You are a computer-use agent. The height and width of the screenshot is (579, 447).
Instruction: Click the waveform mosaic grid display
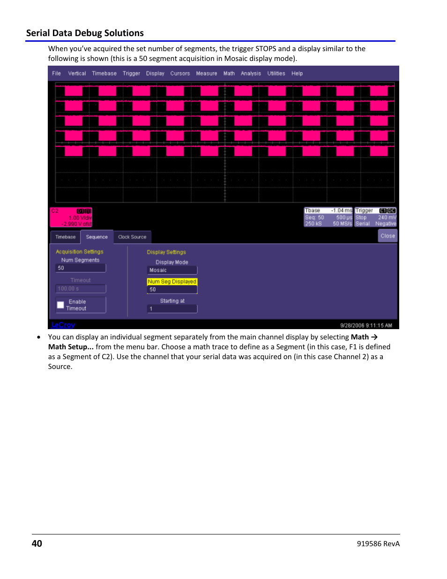[x=225, y=143]
